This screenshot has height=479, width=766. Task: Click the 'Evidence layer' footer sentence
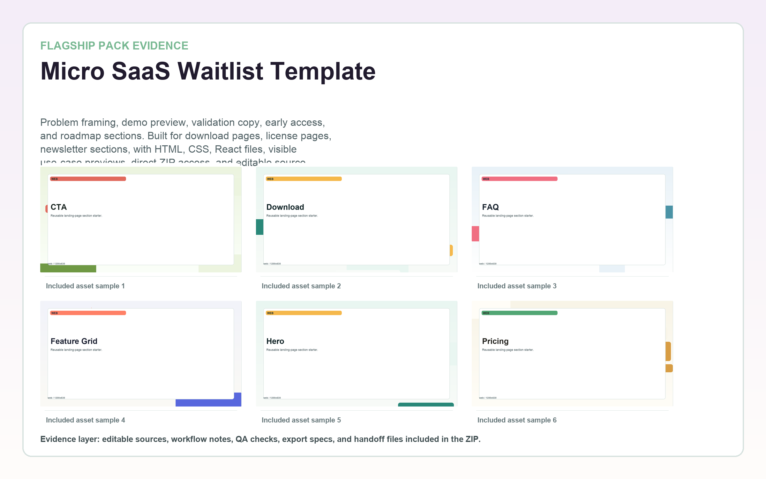[260, 439]
